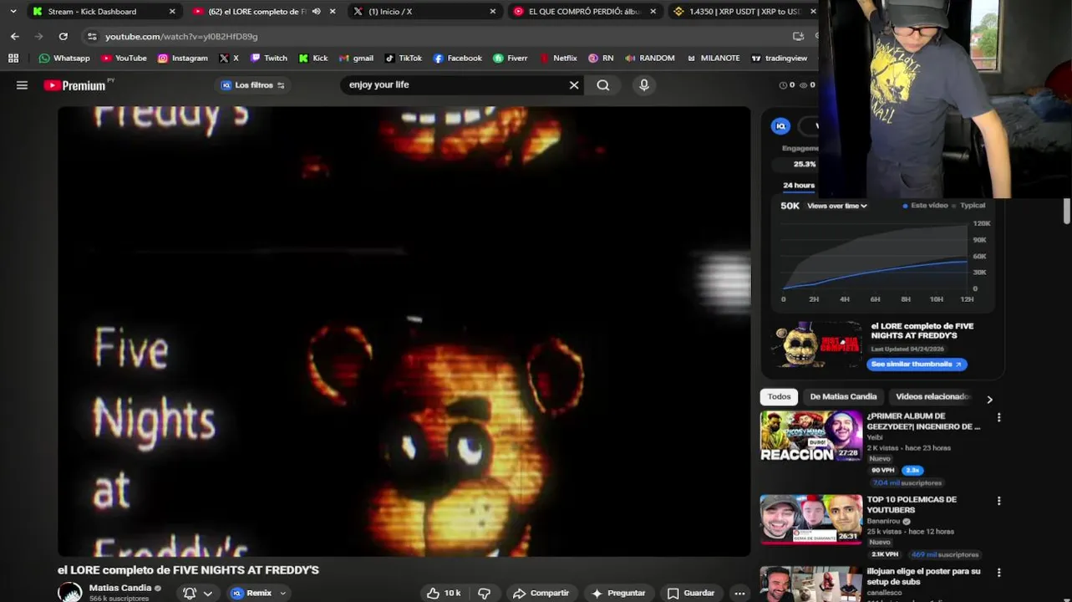Switch to the Inicio / X tab

pyautogui.click(x=424, y=12)
